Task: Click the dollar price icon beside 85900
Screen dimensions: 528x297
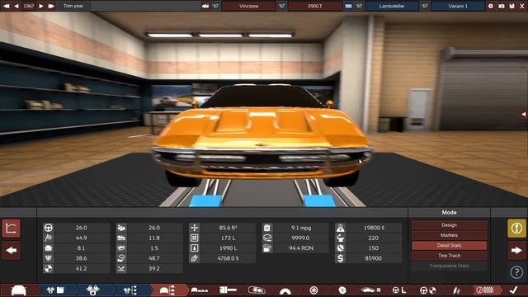Action: pos(341,258)
